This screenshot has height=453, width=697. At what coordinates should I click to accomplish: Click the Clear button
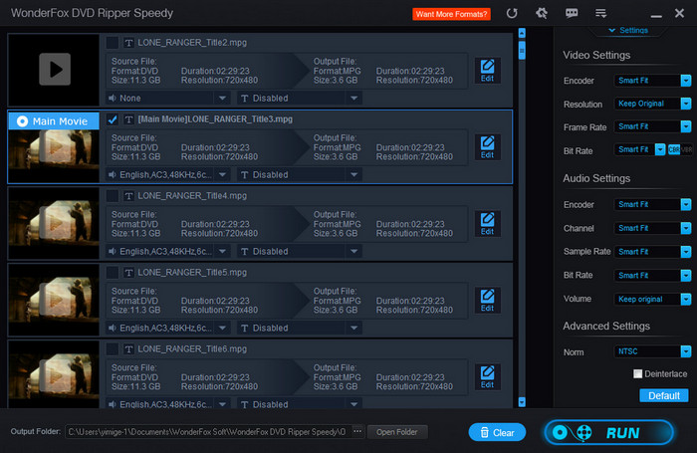click(497, 432)
